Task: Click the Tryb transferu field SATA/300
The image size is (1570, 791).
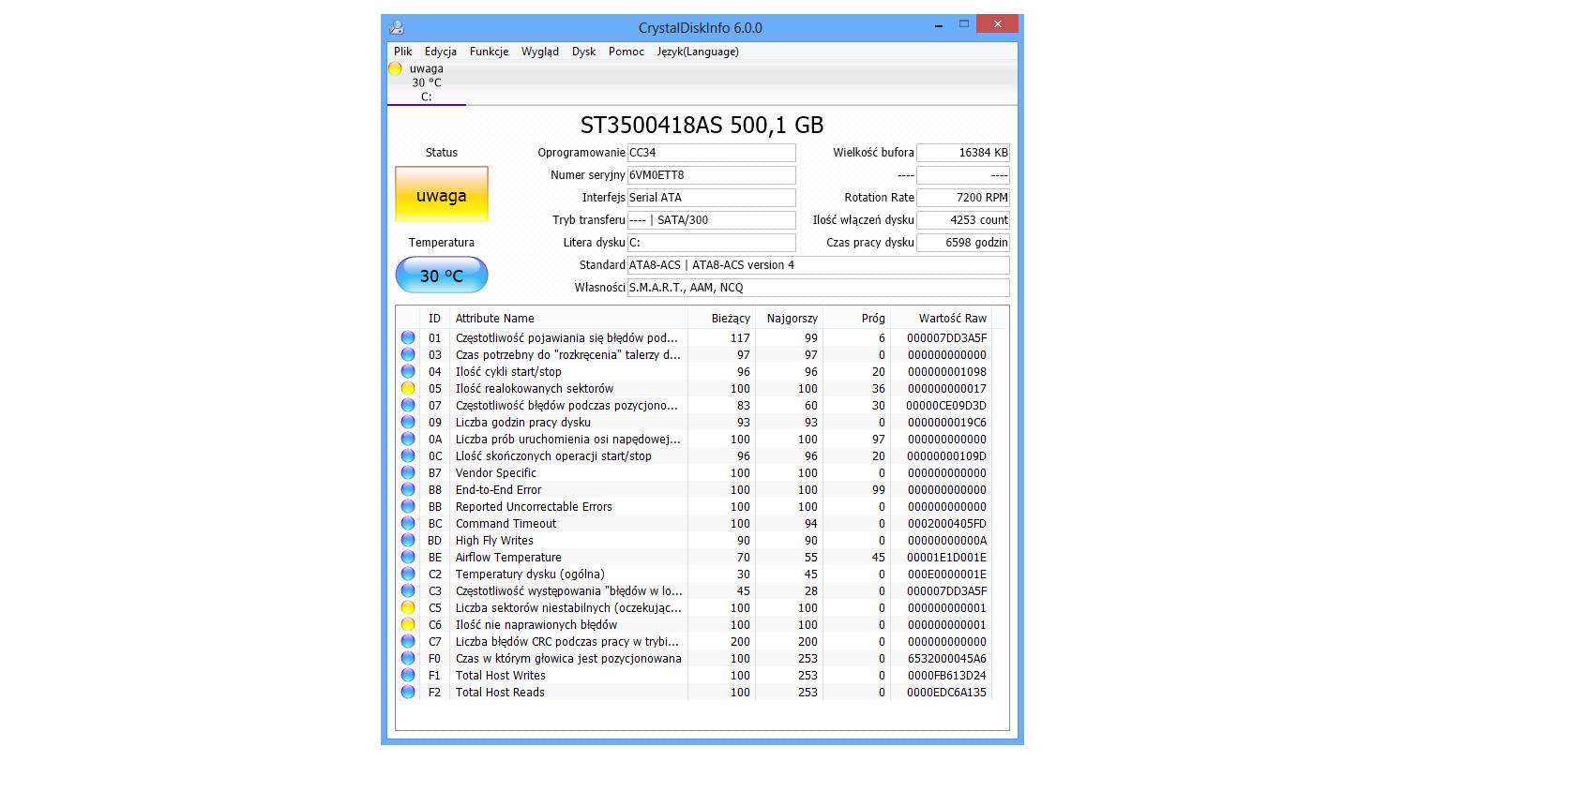Action: pyautogui.click(x=711, y=220)
